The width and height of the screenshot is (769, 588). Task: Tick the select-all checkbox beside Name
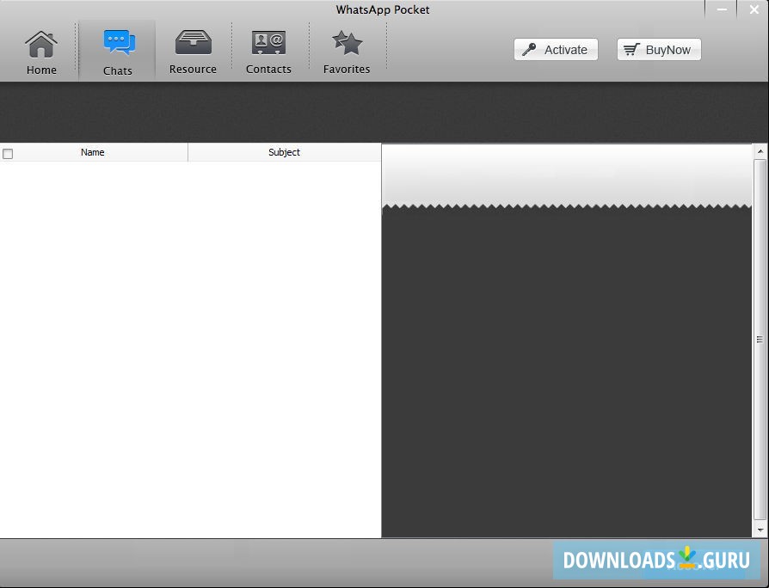click(x=8, y=154)
